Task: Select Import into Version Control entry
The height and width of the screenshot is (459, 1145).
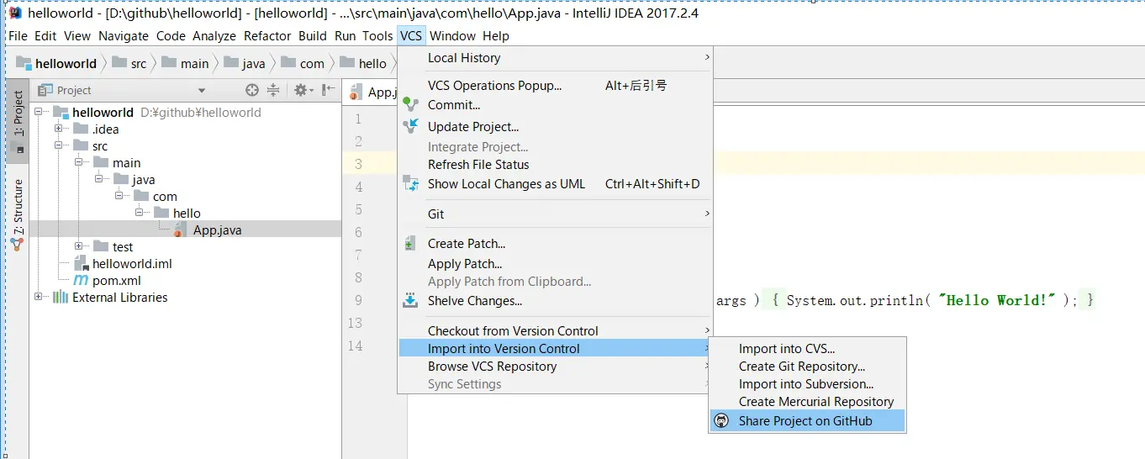Action: 556,348
